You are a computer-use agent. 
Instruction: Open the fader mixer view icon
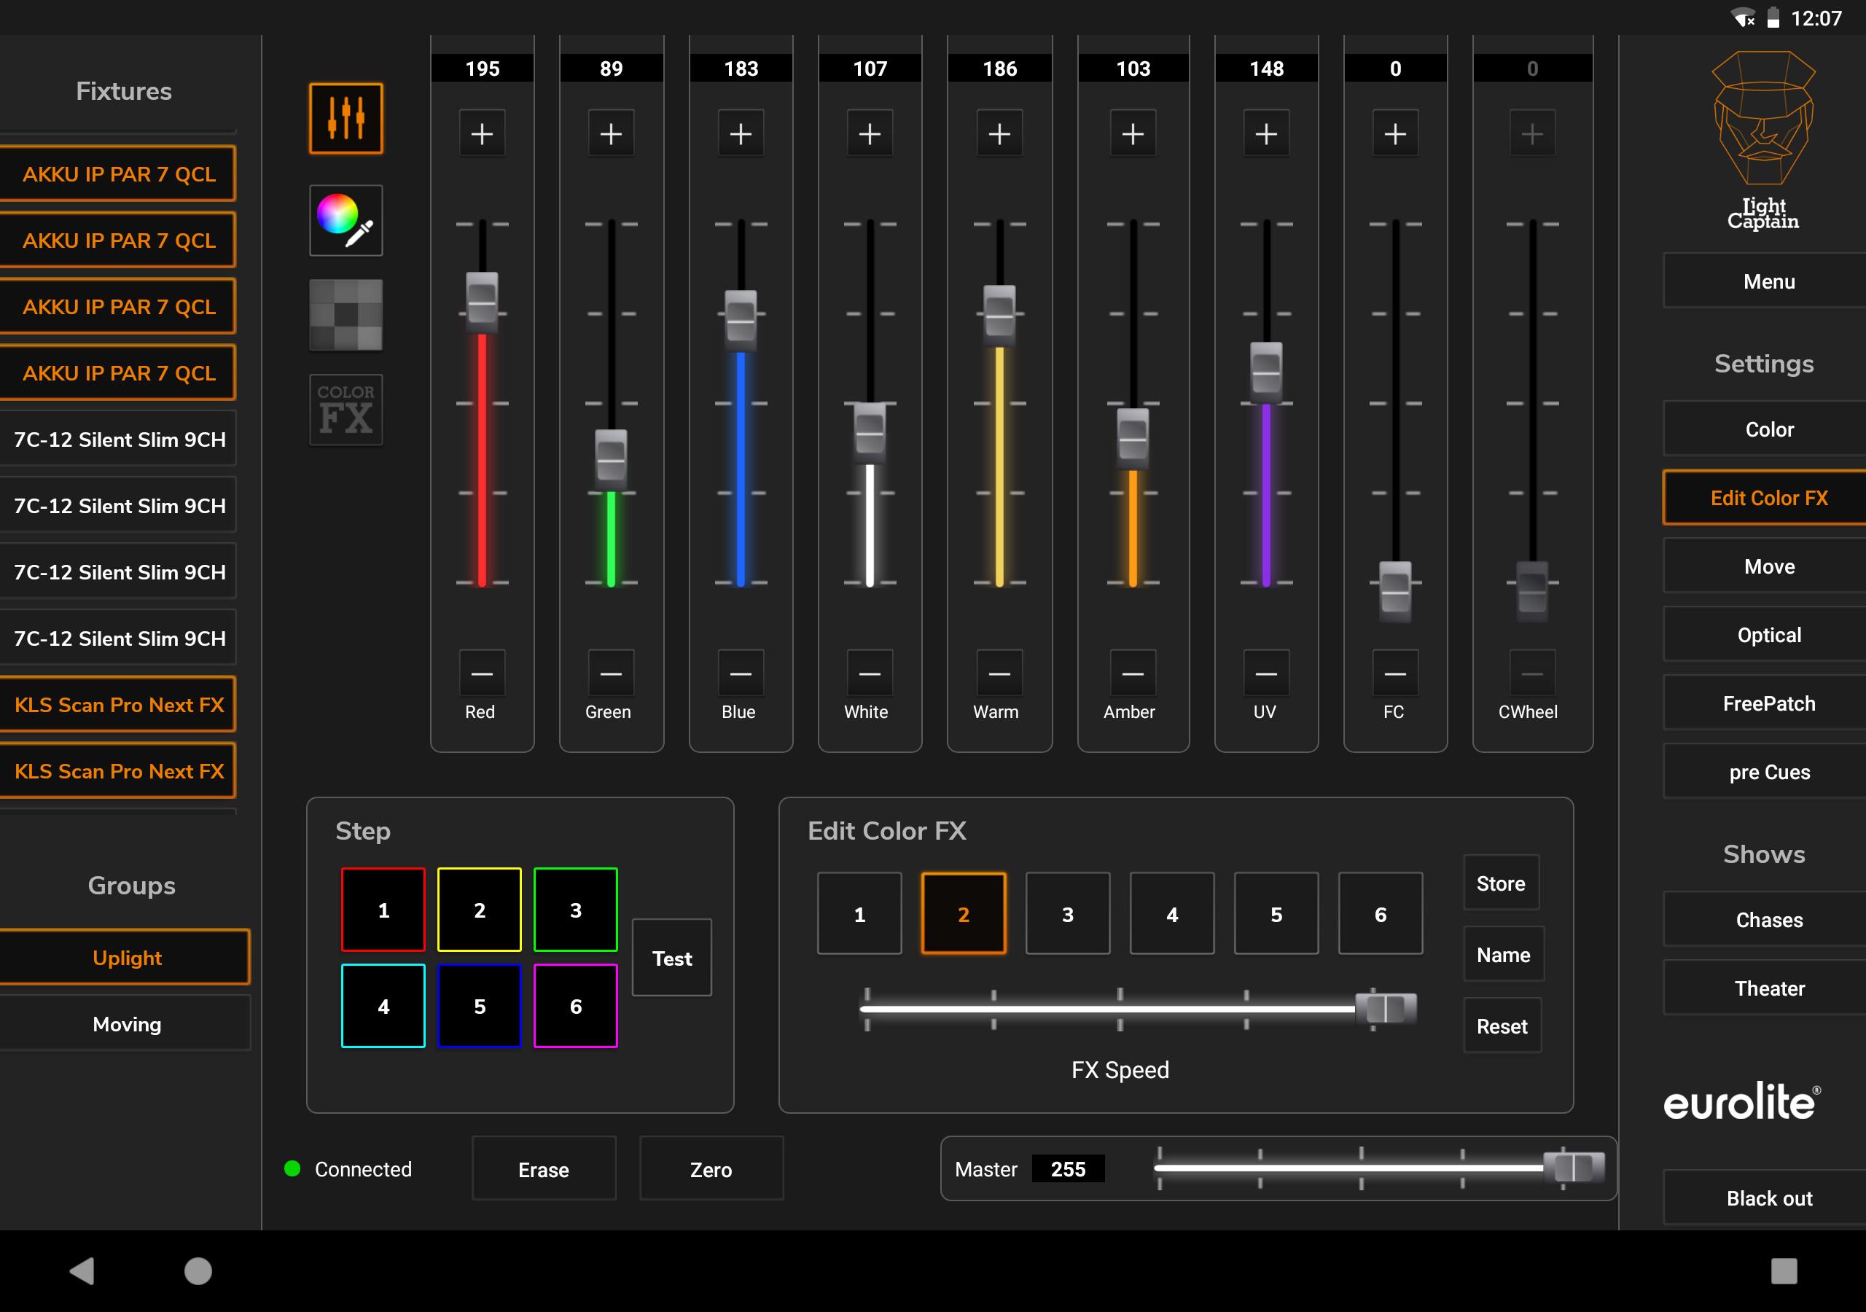point(346,118)
